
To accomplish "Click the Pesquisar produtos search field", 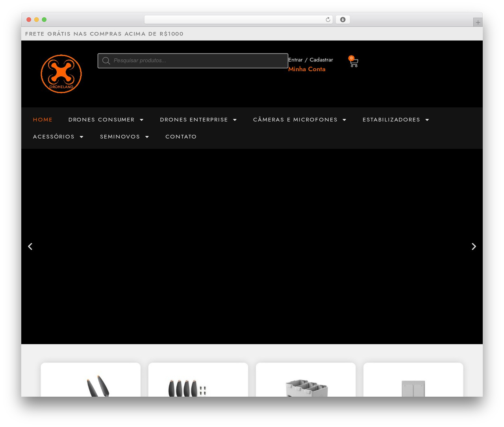I will pyautogui.click(x=193, y=61).
